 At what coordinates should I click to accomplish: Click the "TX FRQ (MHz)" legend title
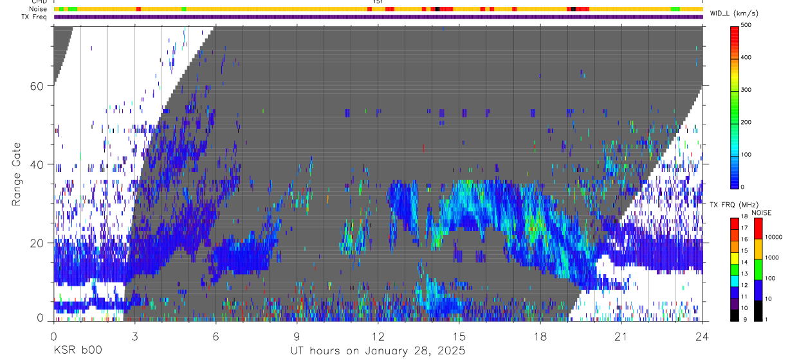733,205
